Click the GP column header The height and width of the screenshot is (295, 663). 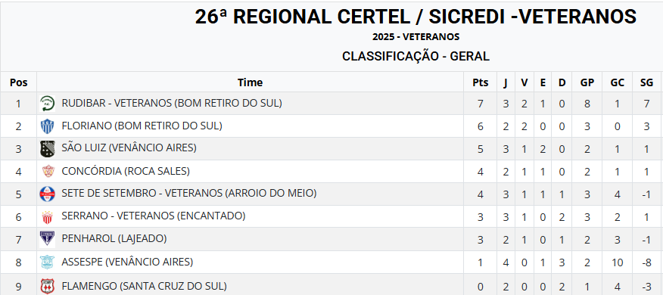pyautogui.click(x=587, y=82)
